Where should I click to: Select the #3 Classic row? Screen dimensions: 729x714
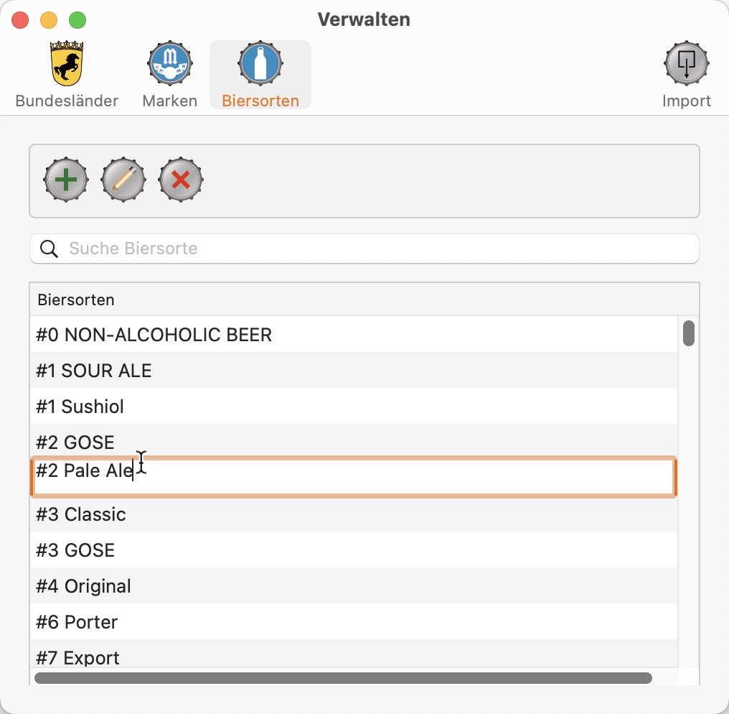point(353,514)
